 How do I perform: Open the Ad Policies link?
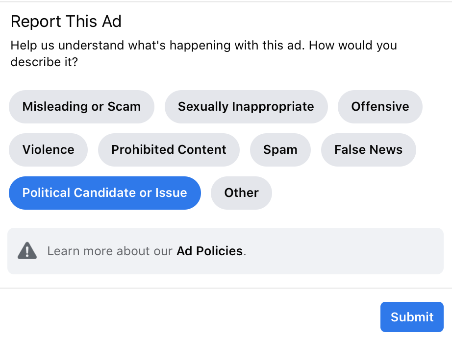coord(210,251)
